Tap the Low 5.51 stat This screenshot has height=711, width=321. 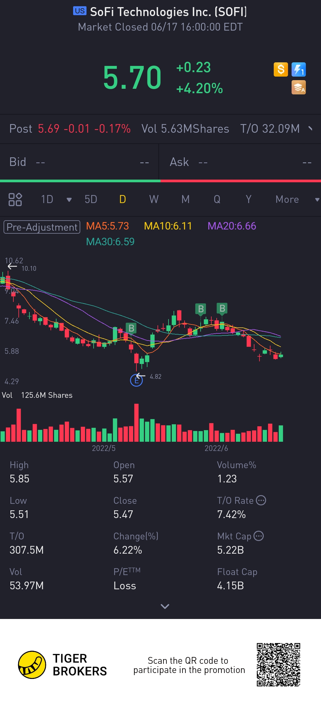click(x=19, y=508)
